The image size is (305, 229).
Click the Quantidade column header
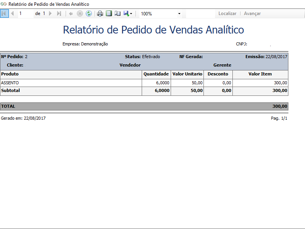156,74
